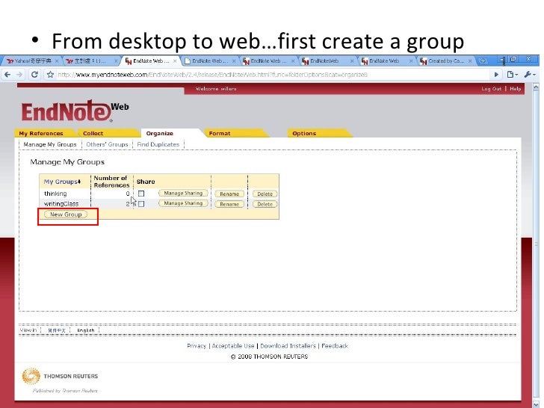Click the page scrollbar up arrow
The width and height of the screenshot is (544, 408).
pos(536,87)
